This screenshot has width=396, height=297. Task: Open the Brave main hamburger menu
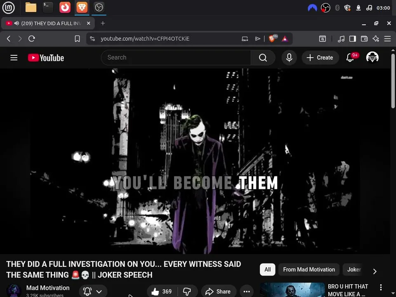coord(387,39)
